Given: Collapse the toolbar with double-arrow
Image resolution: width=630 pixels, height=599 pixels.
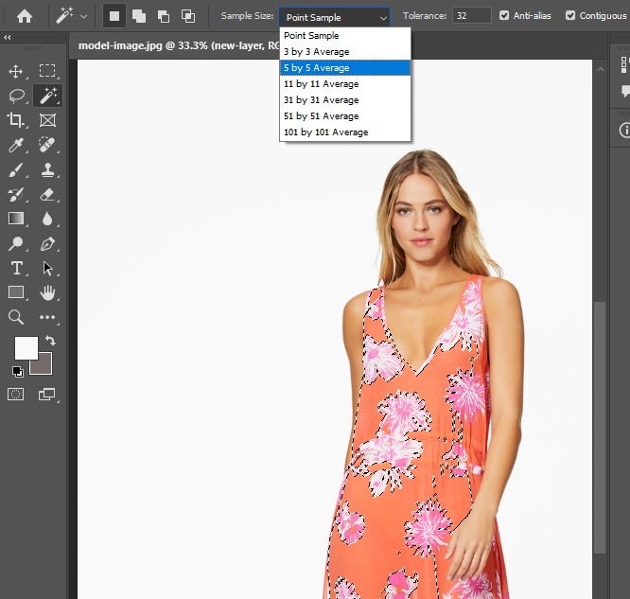Looking at the screenshot, I should 8,38.
